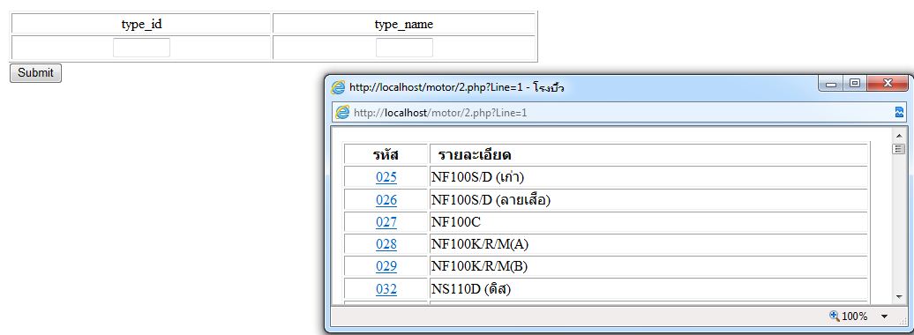Focus the type_name input field
This screenshot has height=335, width=914.
pos(404,48)
